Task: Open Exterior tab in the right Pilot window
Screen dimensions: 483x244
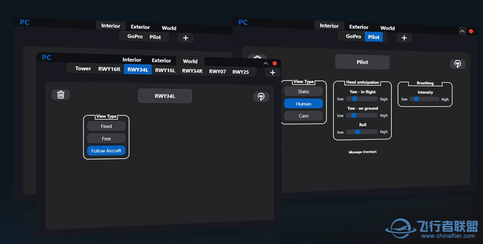Action: click(359, 27)
